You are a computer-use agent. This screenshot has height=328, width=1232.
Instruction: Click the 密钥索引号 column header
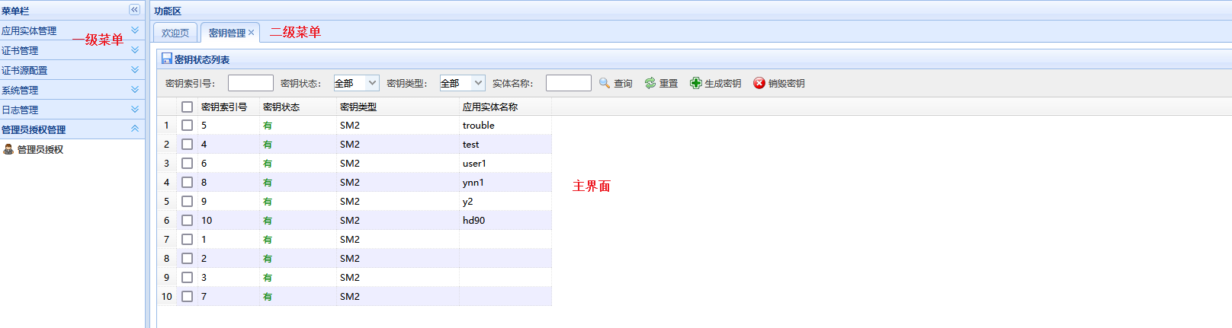[x=224, y=107]
